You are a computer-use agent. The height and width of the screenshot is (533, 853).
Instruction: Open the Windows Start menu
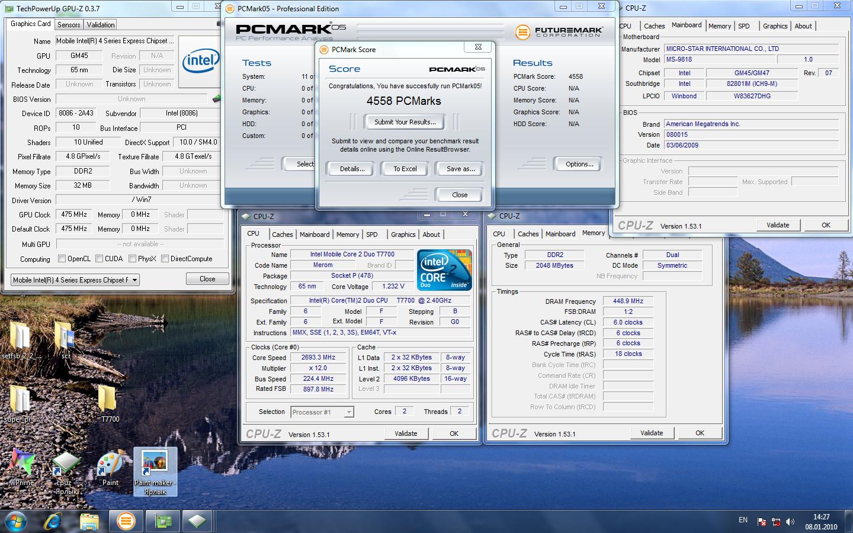point(16,521)
